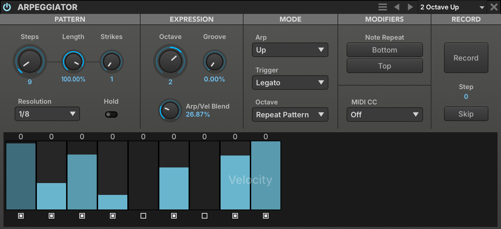Image resolution: width=501 pixels, height=229 pixels.
Task: Toggle step 2 enable checkbox
Action: point(51,216)
